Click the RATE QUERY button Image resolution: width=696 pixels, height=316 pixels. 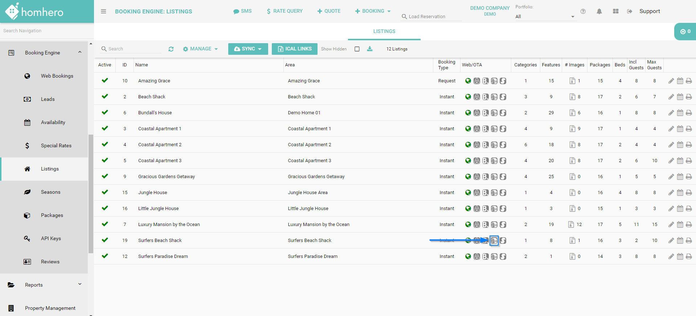pos(284,11)
